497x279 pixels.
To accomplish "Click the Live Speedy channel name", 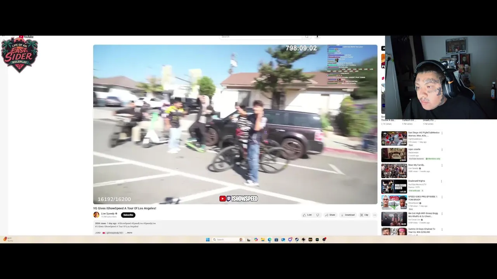I will click(108, 214).
